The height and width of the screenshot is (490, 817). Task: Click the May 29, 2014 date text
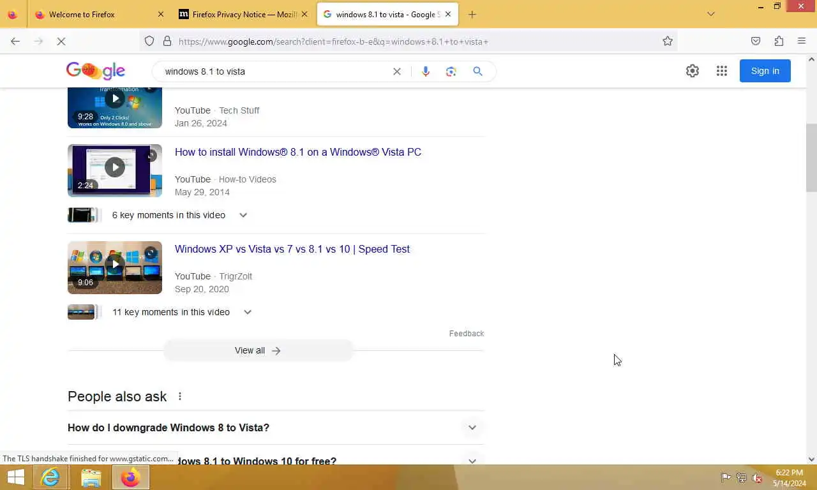[x=202, y=192]
